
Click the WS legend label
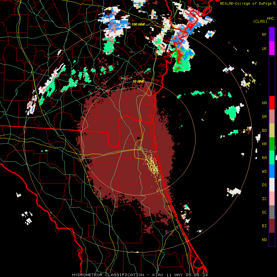tap(264, 171)
